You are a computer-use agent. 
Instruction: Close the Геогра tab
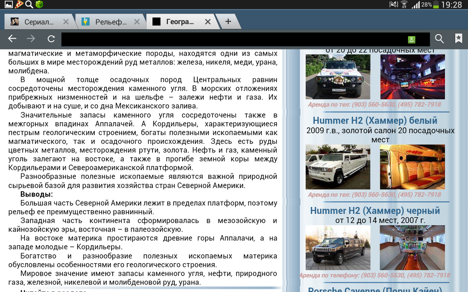(x=208, y=22)
